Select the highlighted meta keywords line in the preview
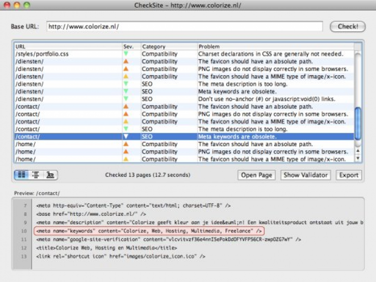This screenshot has height=282, width=376. pos(149,231)
